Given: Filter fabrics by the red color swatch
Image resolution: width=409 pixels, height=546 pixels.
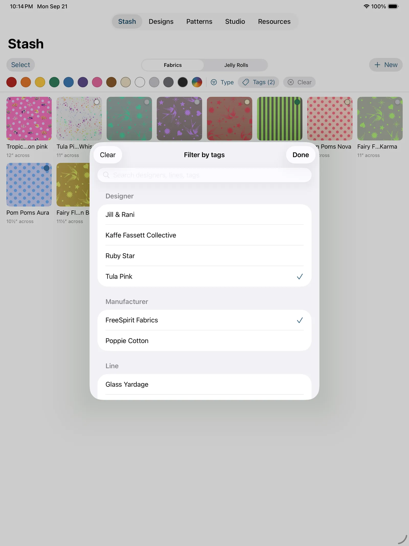Looking at the screenshot, I should (x=12, y=82).
